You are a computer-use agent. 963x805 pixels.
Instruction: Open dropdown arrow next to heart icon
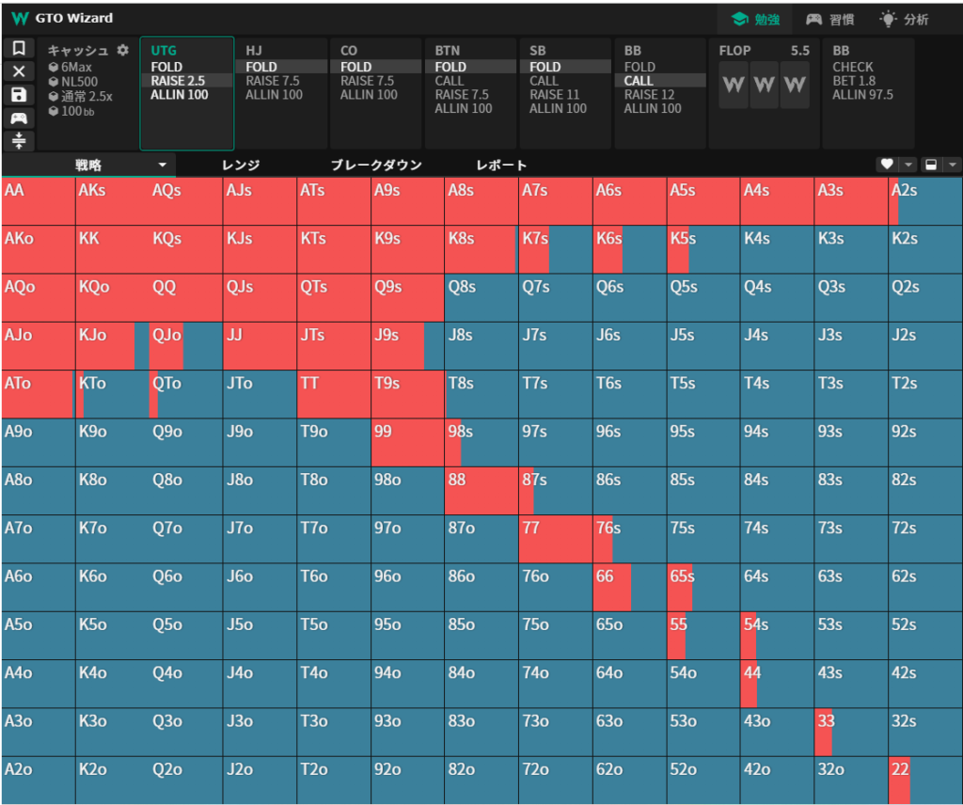coord(908,165)
